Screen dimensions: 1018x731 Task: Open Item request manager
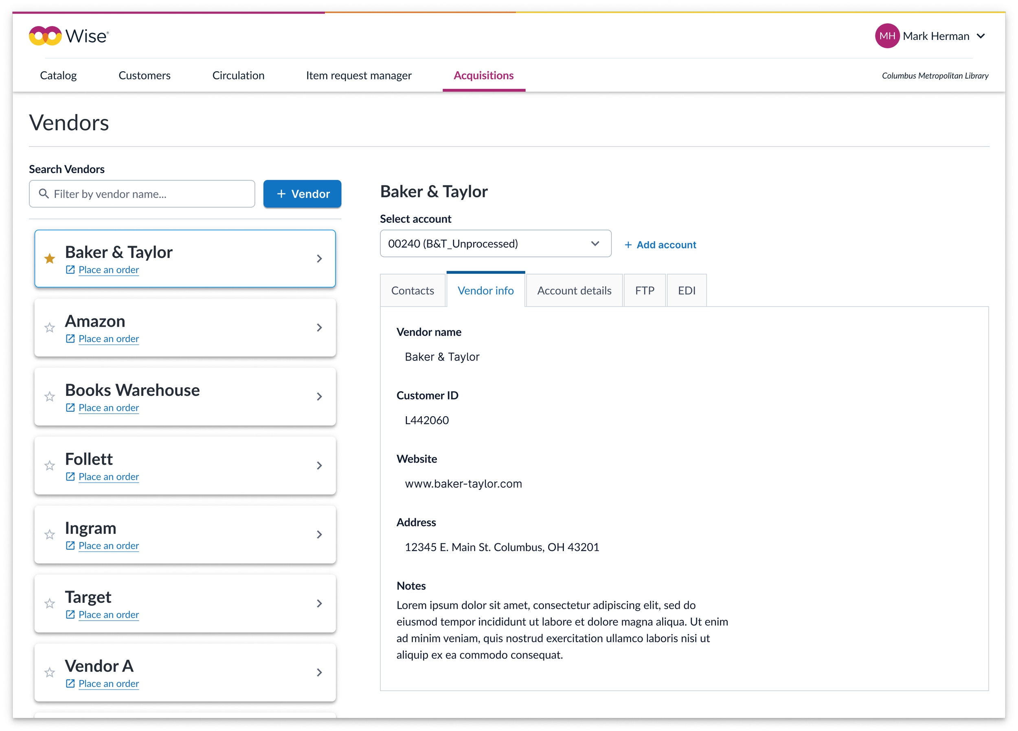[x=359, y=75]
